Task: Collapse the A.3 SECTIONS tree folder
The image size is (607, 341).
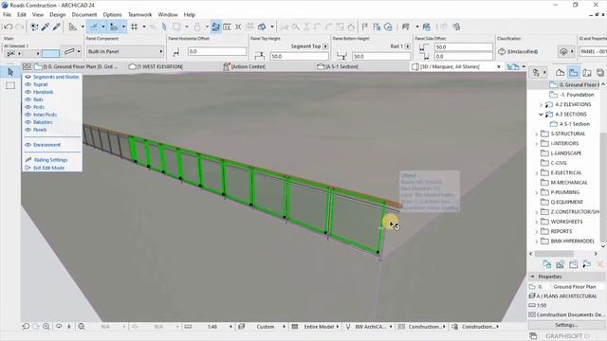Action: pyautogui.click(x=541, y=115)
